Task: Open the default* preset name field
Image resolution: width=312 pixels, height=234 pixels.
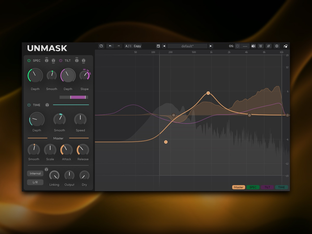Action: [x=187, y=46]
